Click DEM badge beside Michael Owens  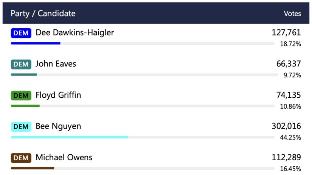(x=21, y=158)
